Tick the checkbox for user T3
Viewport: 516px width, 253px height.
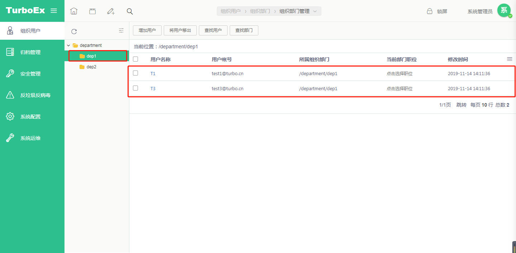pos(135,88)
